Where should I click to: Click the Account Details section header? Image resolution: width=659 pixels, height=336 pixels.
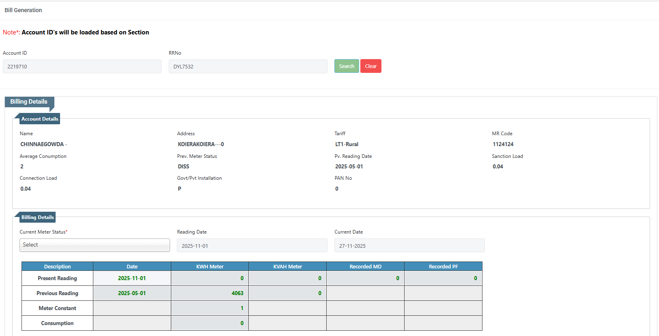pyautogui.click(x=39, y=119)
